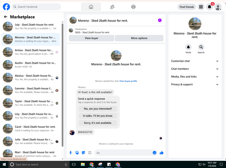226x168 pixels.
Task: Open the Home tab icon
Action: 91,7
